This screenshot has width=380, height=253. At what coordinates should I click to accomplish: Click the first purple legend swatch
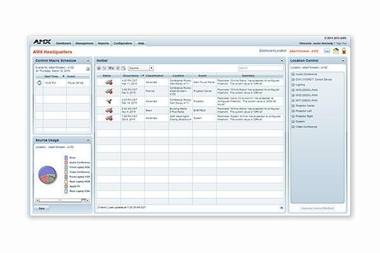(x=66, y=157)
